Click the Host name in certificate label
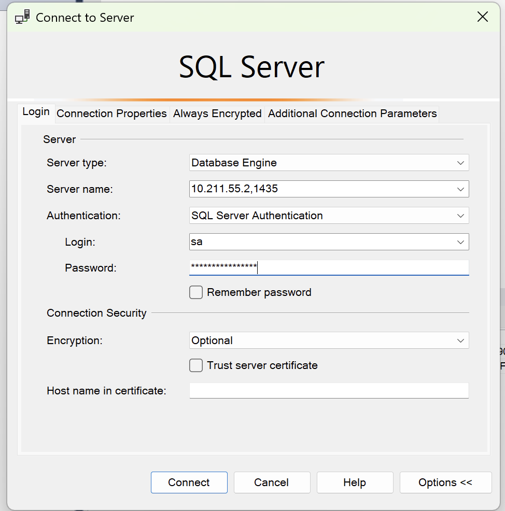505x511 pixels. (106, 390)
